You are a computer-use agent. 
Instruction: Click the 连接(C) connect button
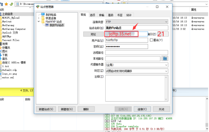point(142,109)
